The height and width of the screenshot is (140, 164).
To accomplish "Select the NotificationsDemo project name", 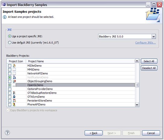I will (38, 77).
